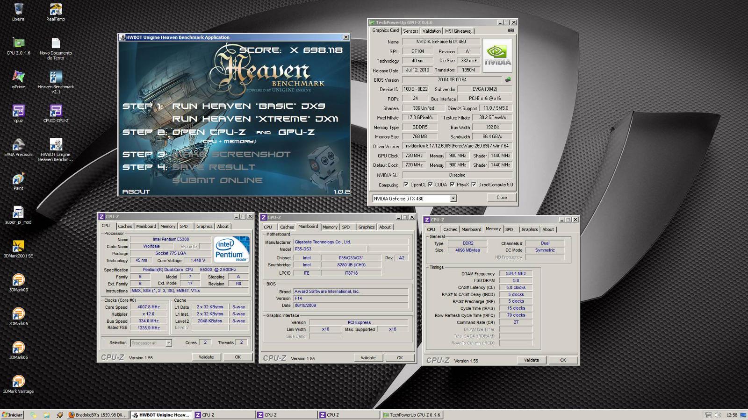Screen dimensions: 748x420
Task: Click Close button in GPU-Z window
Action: tap(502, 198)
